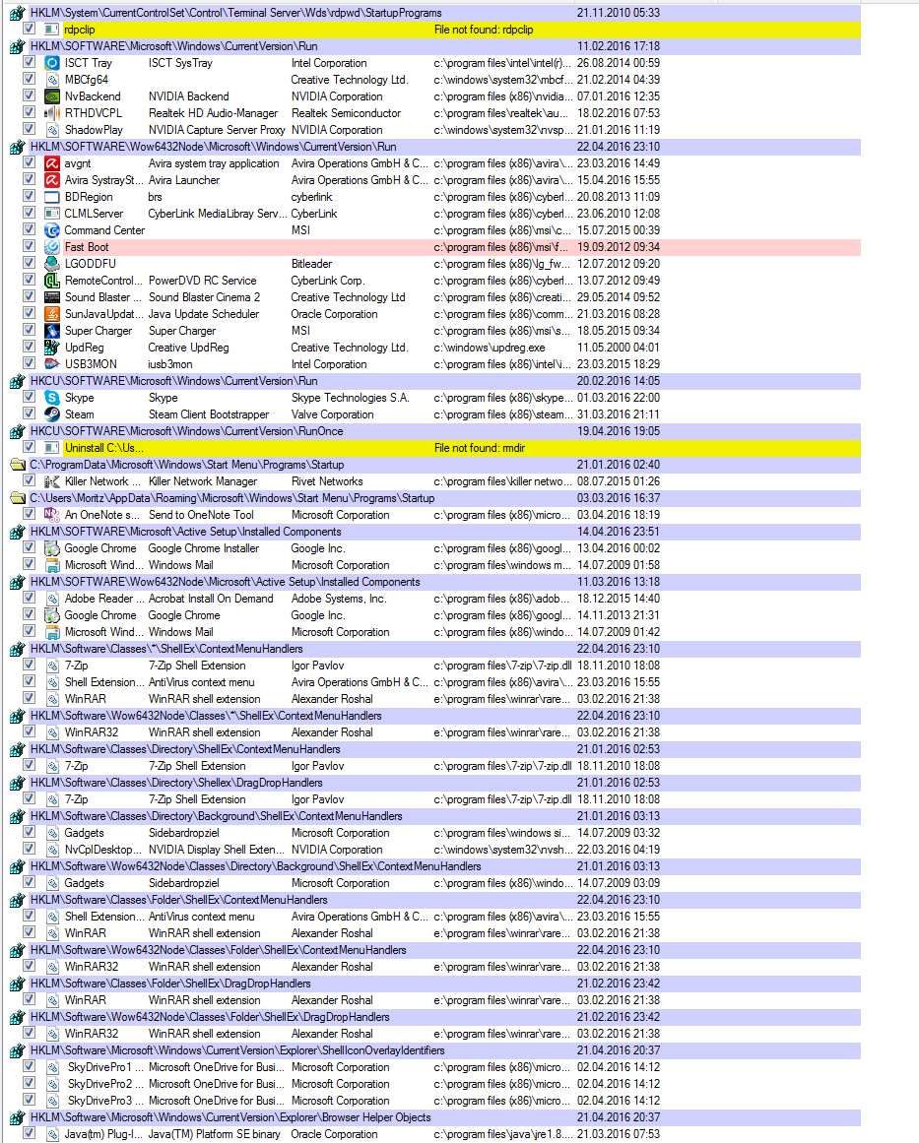This screenshot has height=1143, width=919.
Task: Click 'NVIDIA Display Shell Exten...' description
Action: (x=217, y=850)
